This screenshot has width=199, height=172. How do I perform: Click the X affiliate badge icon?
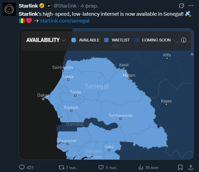pyautogui.click(x=49, y=6)
